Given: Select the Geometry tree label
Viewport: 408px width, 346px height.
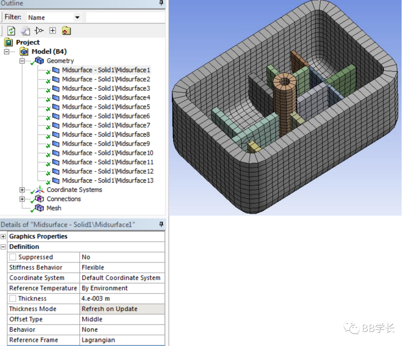Looking at the screenshot, I should pyautogui.click(x=60, y=61).
